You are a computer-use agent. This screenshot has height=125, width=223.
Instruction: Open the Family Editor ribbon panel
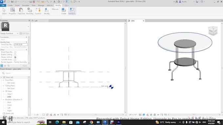72,11
